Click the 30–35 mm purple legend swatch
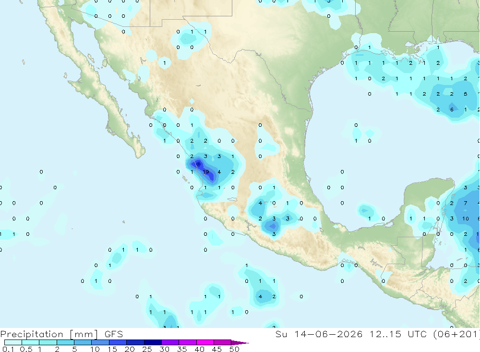The width and height of the screenshot is (480, 352). pos(170,342)
